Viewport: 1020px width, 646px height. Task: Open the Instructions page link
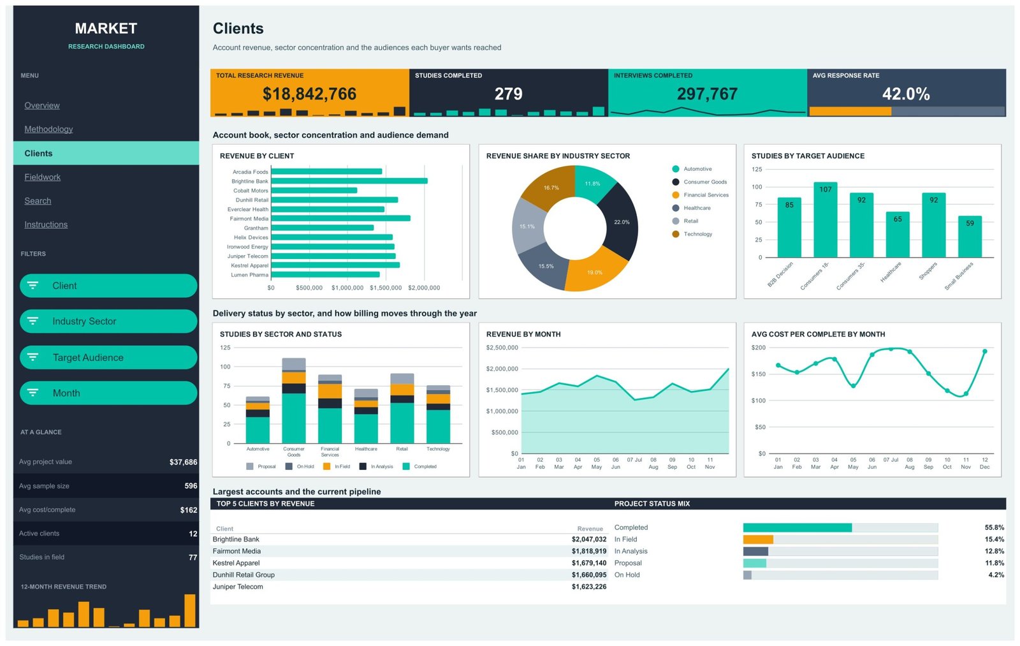(46, 224)
